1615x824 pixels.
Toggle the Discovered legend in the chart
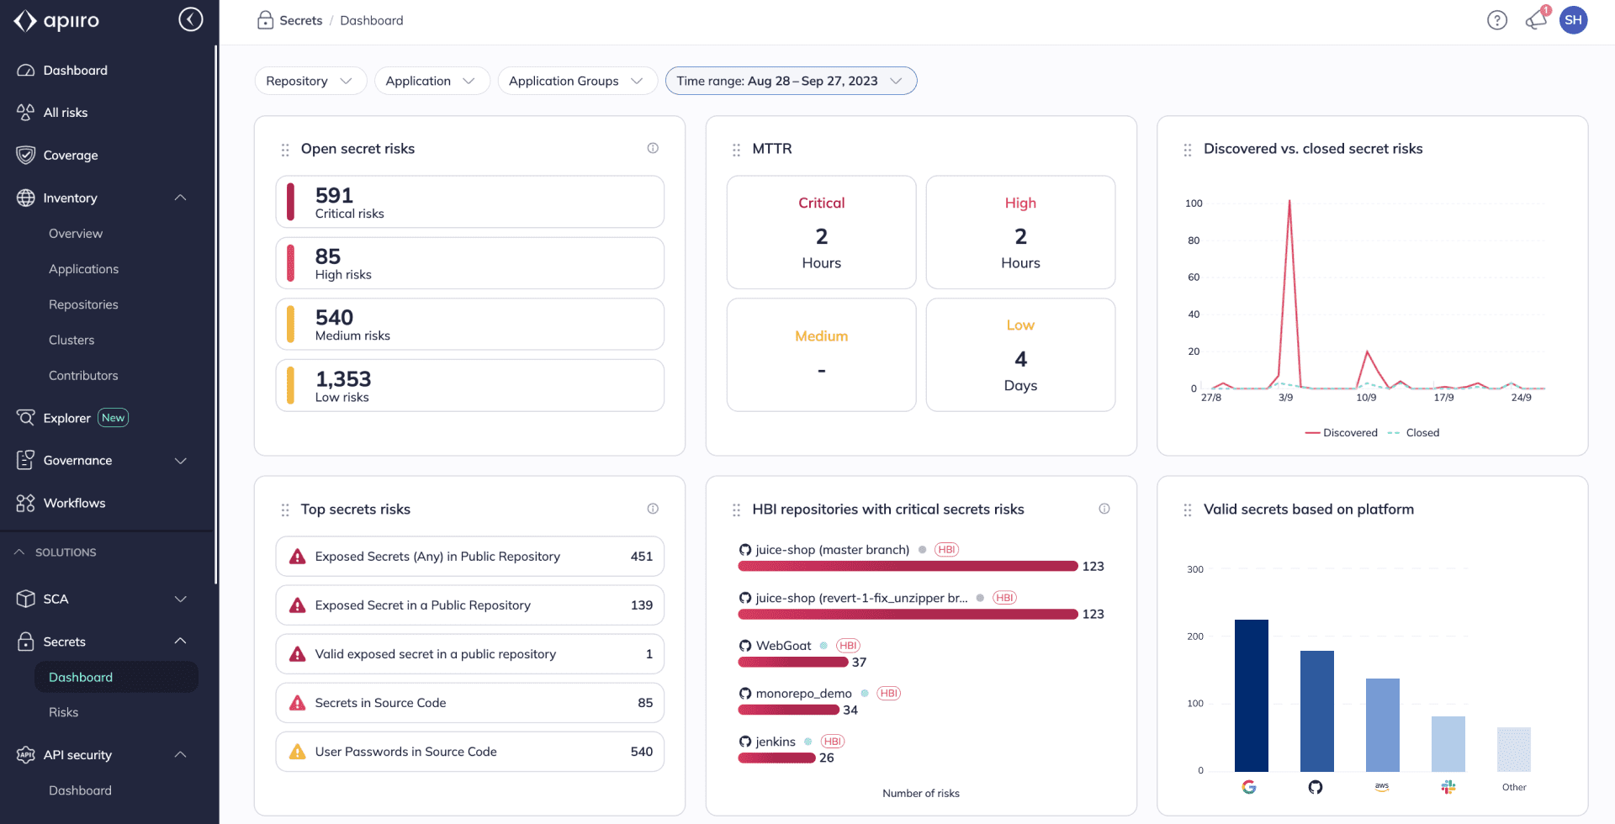pos(1341,432)
